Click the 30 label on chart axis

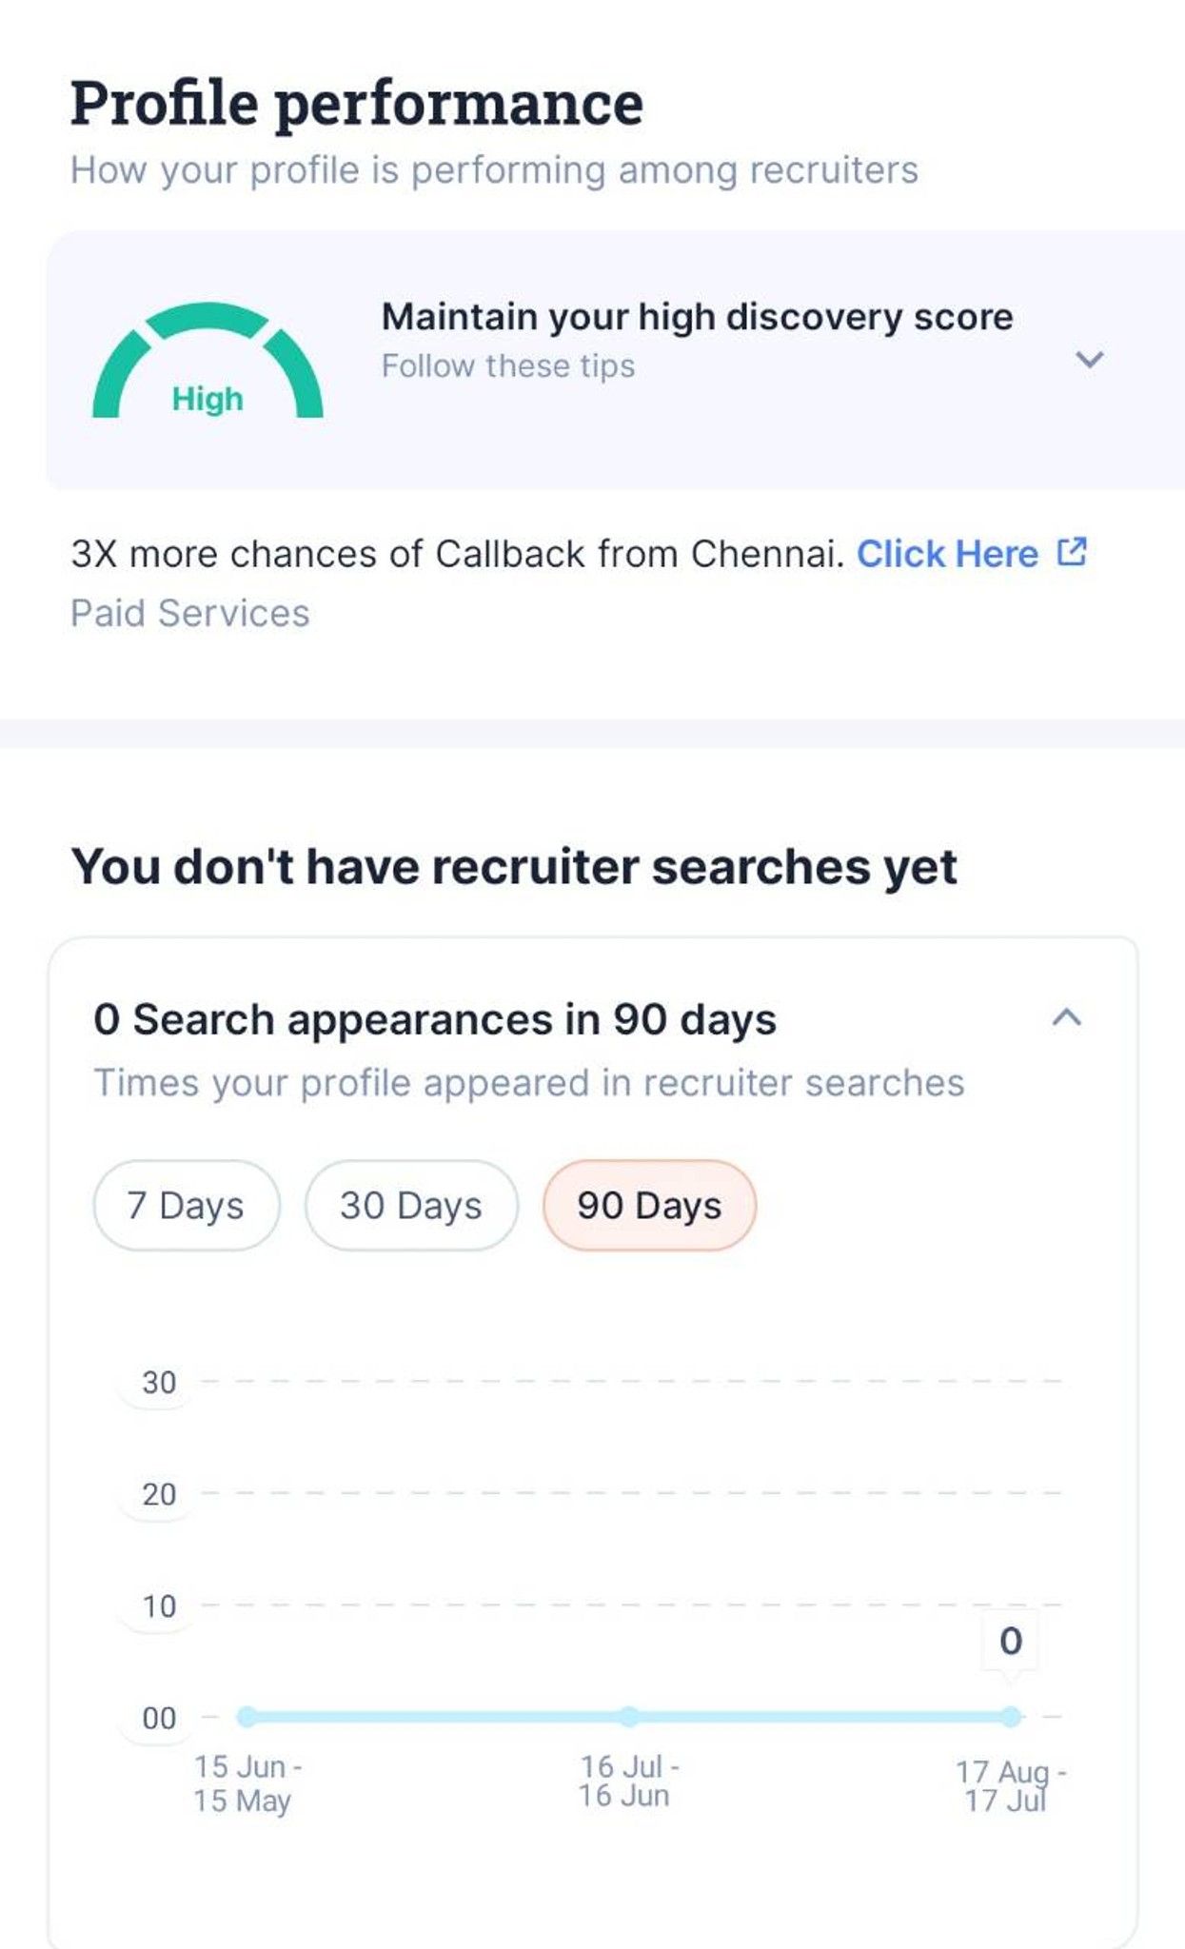pyautogui.click(x=159, y=1382)
